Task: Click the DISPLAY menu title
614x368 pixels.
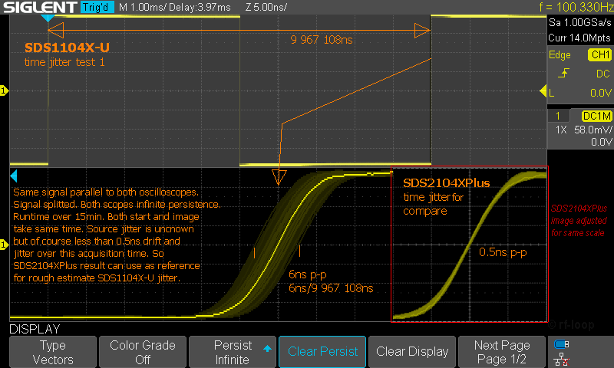Action: [x=35, y=329]
